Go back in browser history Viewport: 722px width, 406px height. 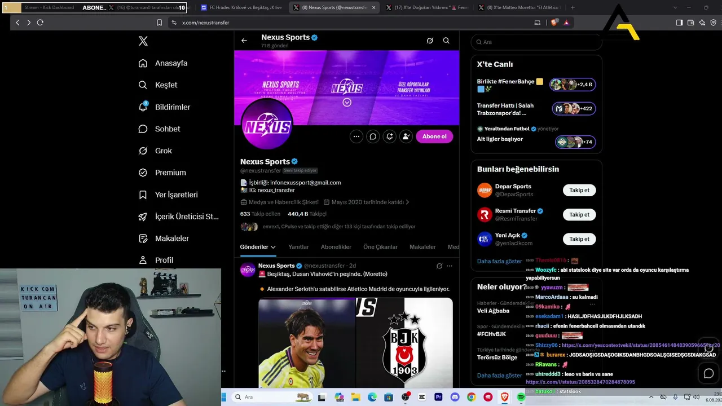pos(17,23)
